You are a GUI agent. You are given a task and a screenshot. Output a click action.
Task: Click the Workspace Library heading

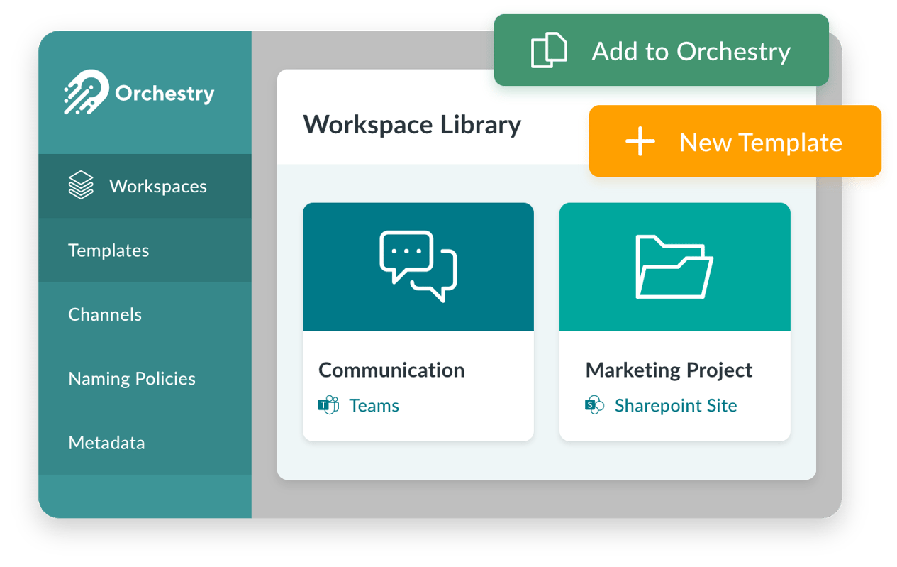click(x=412, y=125)
